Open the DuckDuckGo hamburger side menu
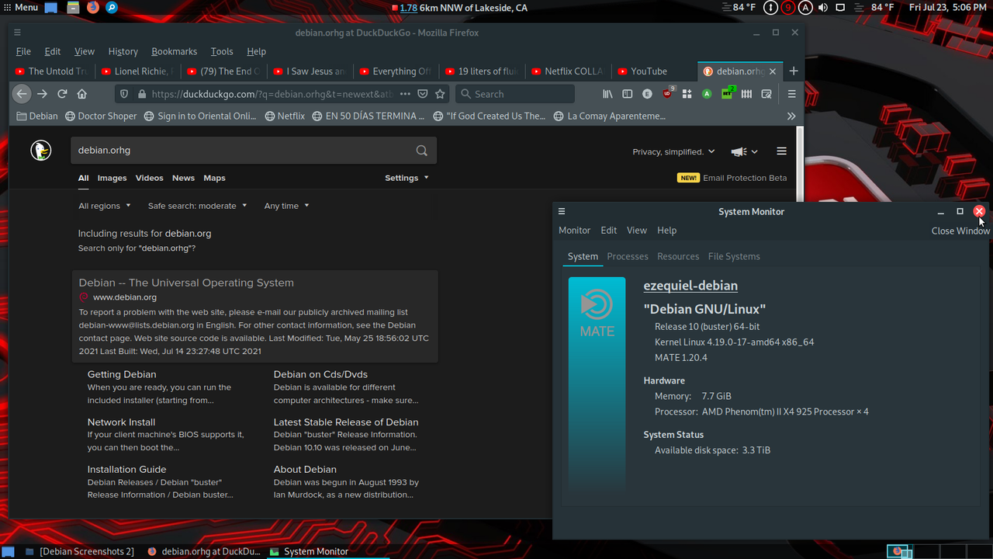This screenshot has height=559, width=993. coord(781,151)
